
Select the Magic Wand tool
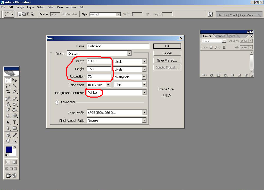[x=15, y=86]
